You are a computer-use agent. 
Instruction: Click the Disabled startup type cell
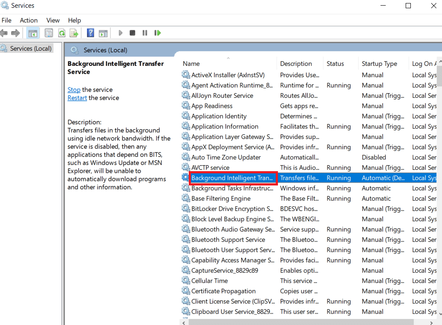tap(374, 157)
